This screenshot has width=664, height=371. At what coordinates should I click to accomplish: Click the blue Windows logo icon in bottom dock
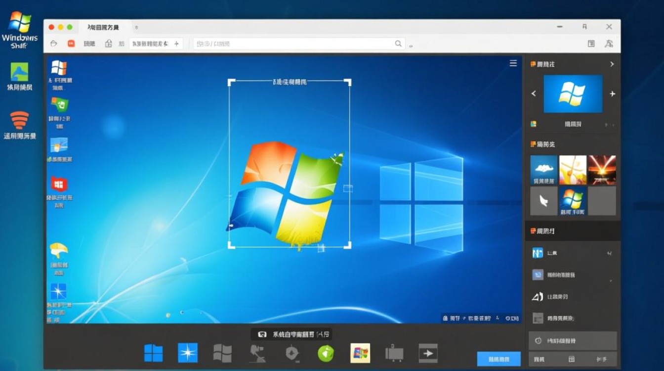click(x=153, y=353)
